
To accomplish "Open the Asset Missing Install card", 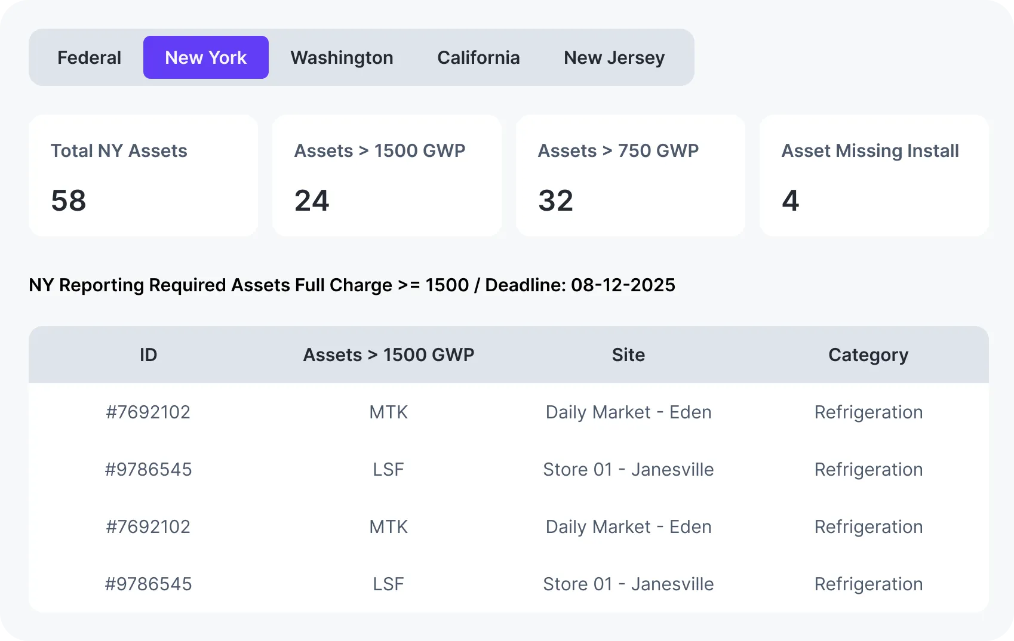I will 874,175.
